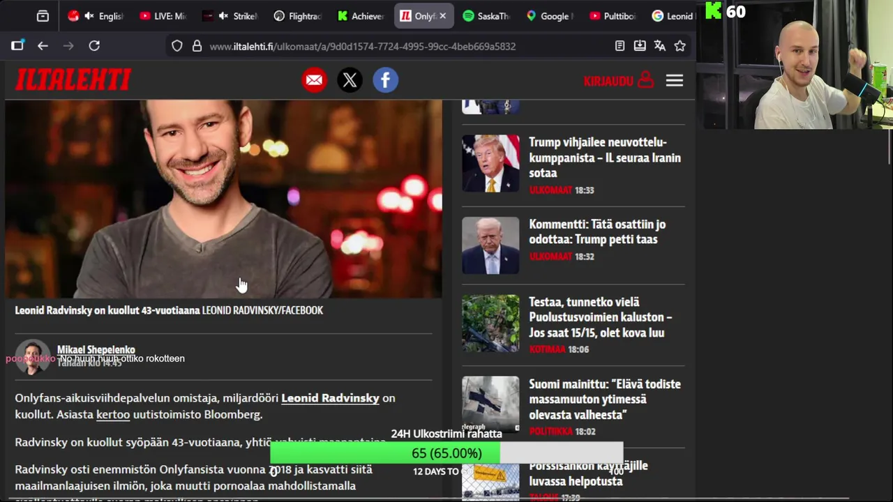
Task: Switch to the LIVE YouTube tab
Action: 162,16
